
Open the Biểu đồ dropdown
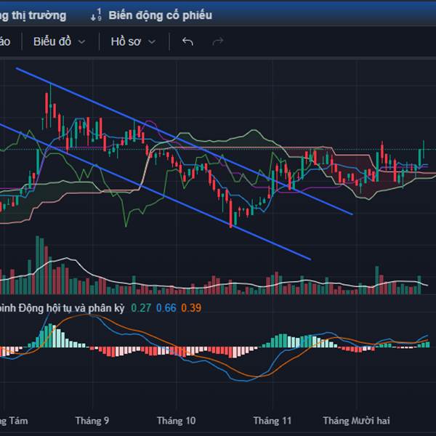[x=59, y=41]
